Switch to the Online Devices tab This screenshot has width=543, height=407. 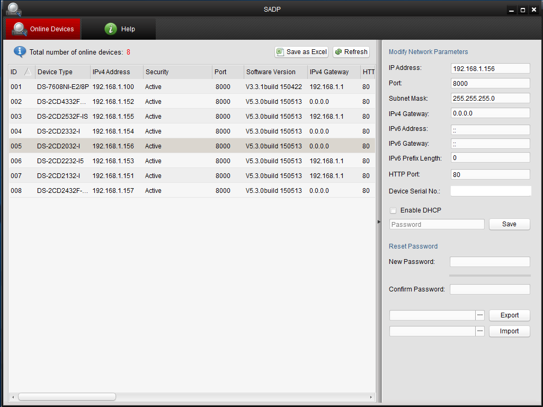(43, 29)
